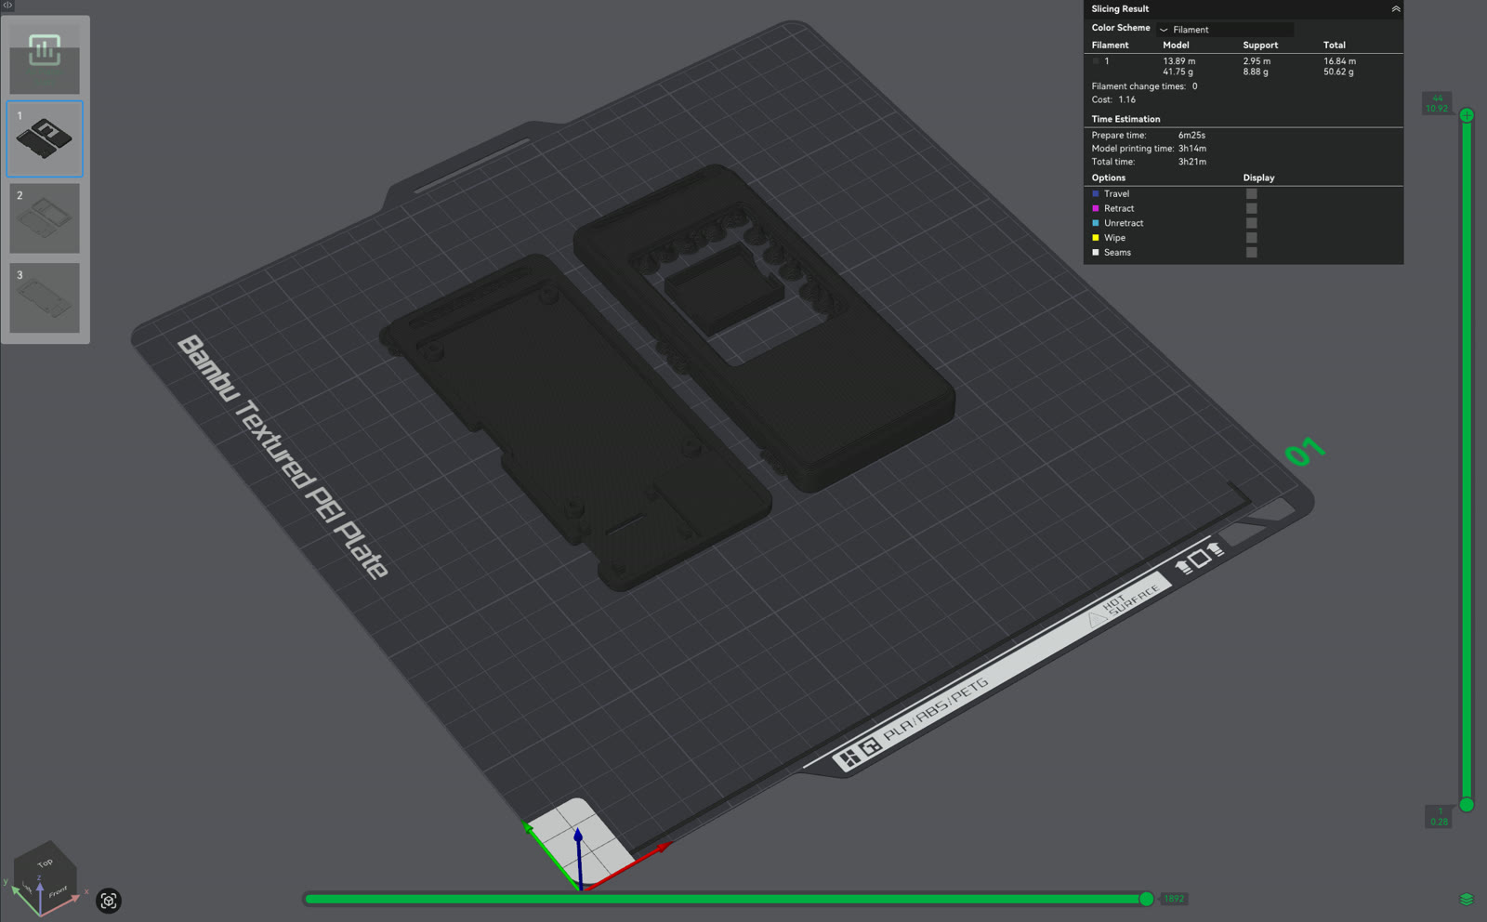Click the Support length 2.95 m
1487x922 pixels.
coord(1257,61)
